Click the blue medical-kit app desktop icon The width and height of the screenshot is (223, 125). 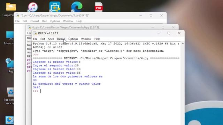pyautogui.click(x=55, y=7)
